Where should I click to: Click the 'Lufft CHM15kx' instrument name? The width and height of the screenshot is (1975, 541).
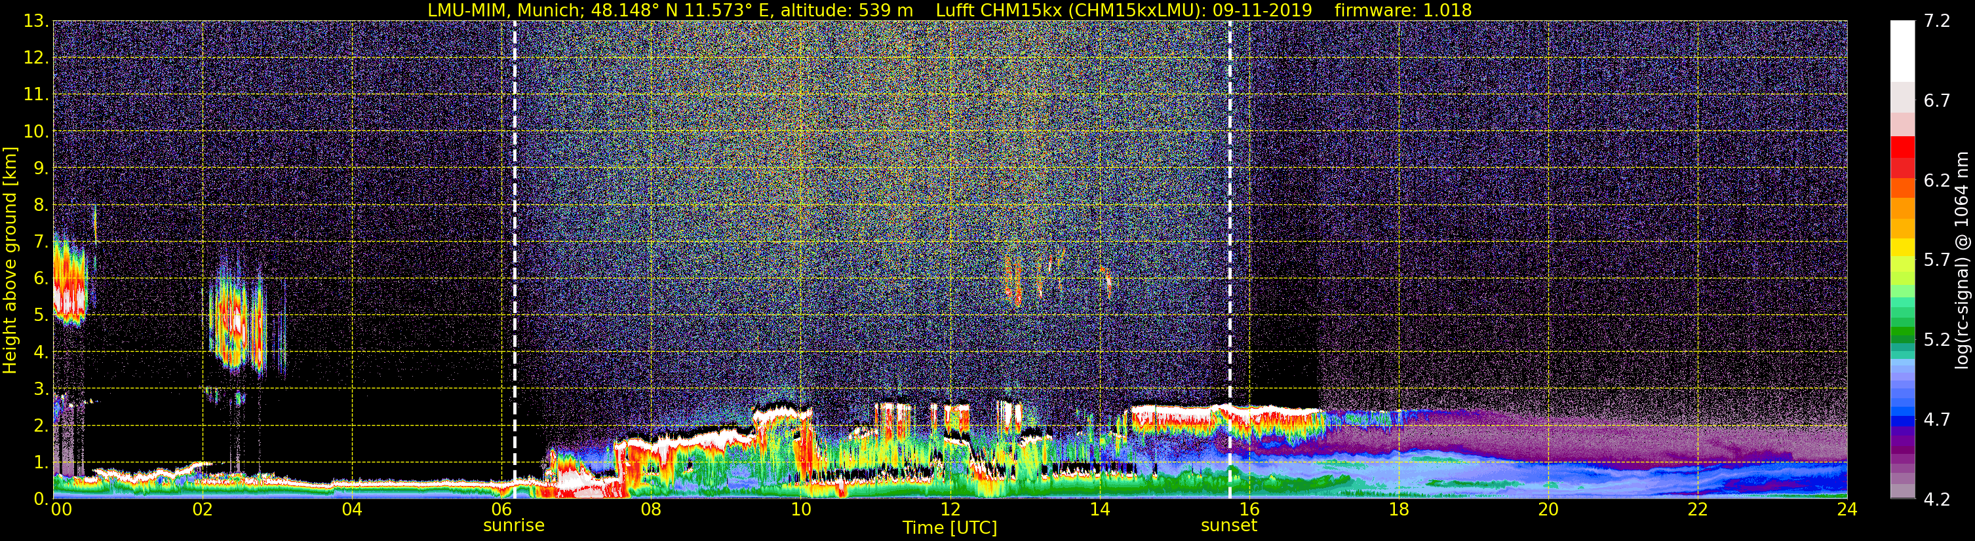(999, 10)
